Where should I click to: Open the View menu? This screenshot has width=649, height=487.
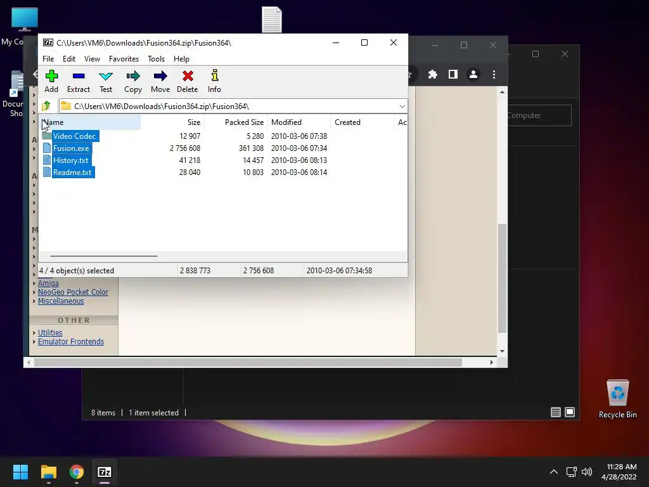pyautogui.click(x=92, y=59)
